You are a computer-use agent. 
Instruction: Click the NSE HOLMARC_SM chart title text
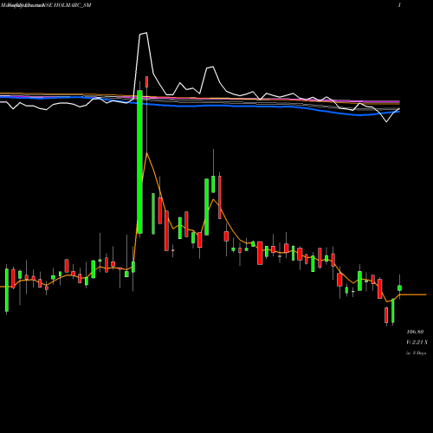67,5
